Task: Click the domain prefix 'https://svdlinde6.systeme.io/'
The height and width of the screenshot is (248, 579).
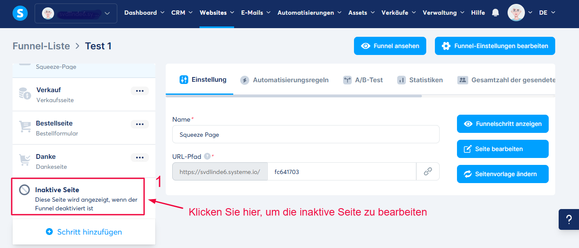Action: tap(220, 171)
